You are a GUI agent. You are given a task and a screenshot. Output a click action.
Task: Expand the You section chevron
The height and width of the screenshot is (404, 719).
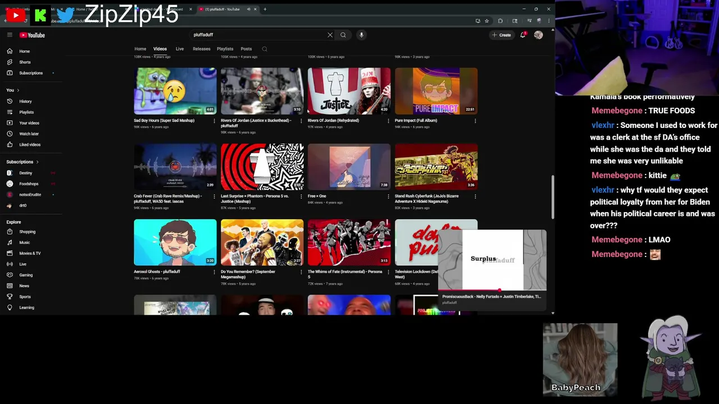(x=18, y=90)
